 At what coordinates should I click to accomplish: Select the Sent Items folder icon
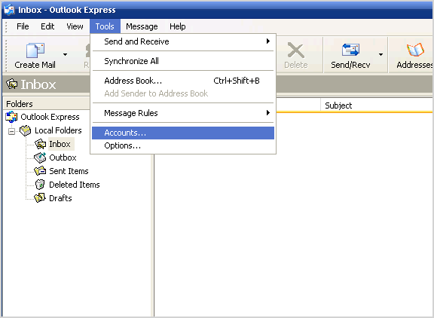(x=40, y=171)
